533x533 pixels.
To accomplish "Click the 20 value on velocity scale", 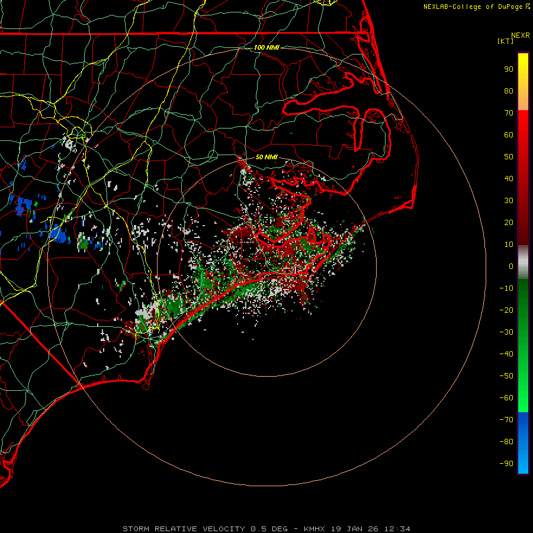I will point(509,223).
